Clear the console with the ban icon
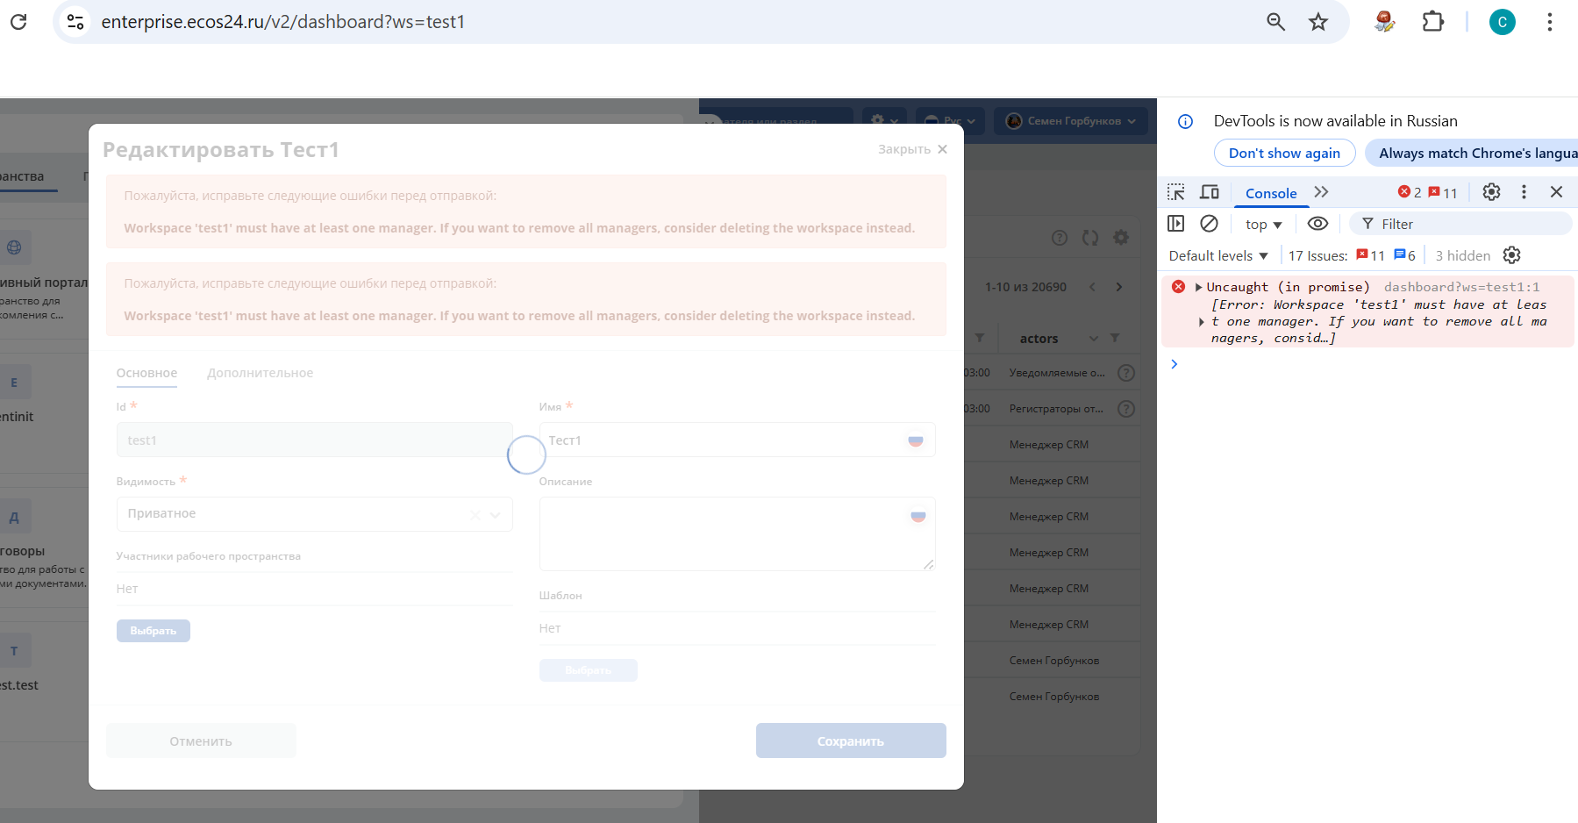 click(1209, 224)
